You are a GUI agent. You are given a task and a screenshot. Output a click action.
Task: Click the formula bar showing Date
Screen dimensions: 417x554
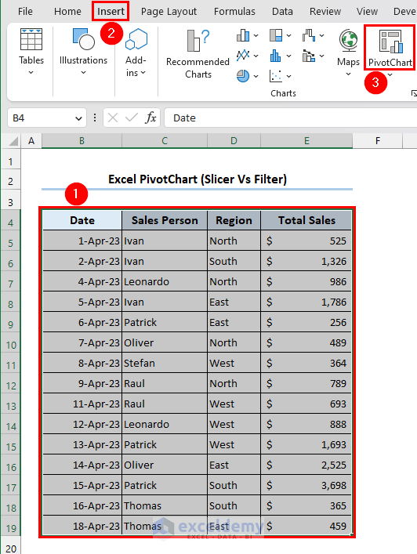click(x=291, y=118)
